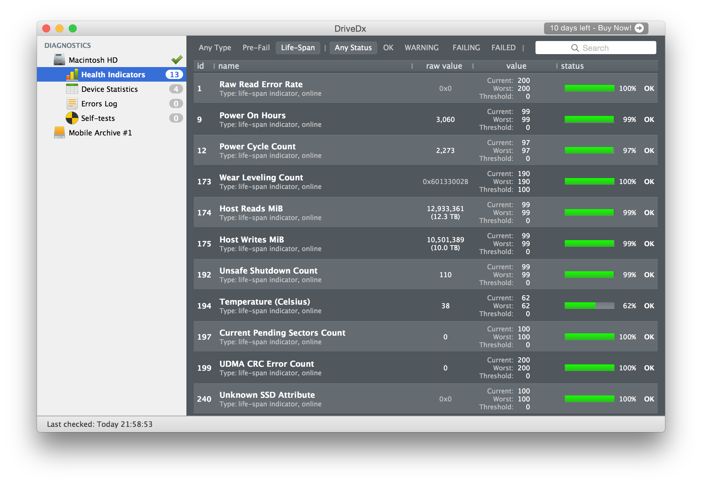
Task: Click into the Search field
Action: click(x=596, y=48)
